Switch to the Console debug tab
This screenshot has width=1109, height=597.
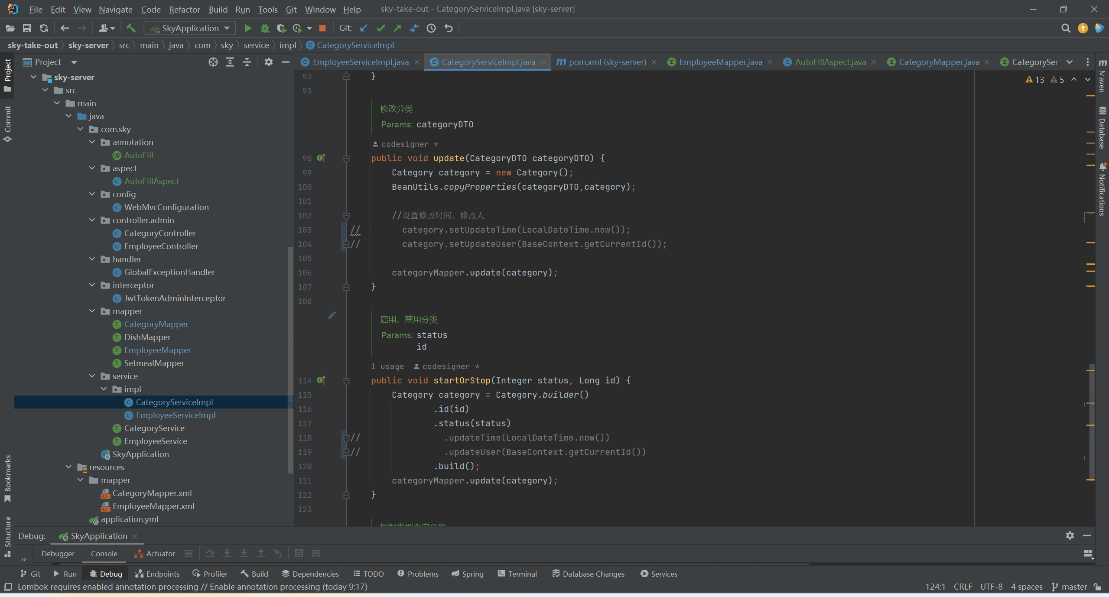pos(104,553)
